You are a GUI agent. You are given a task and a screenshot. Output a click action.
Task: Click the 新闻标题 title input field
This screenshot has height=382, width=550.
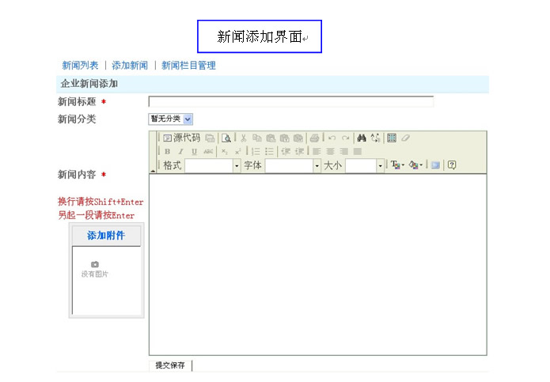(290, 101)
